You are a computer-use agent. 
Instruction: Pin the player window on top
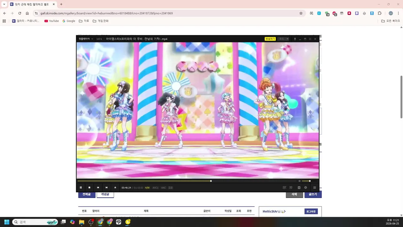(x=295, y=39)
